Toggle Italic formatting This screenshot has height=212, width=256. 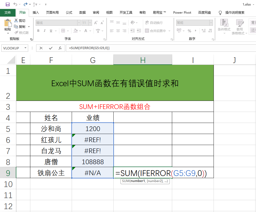(x=45, y=30)
